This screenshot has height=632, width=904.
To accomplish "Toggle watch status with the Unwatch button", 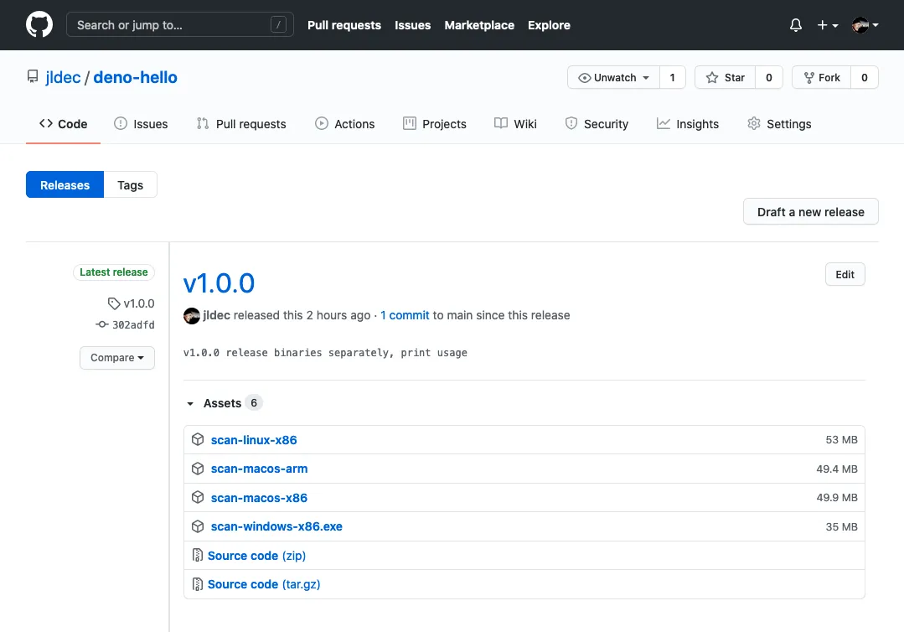I will [614, 77].
